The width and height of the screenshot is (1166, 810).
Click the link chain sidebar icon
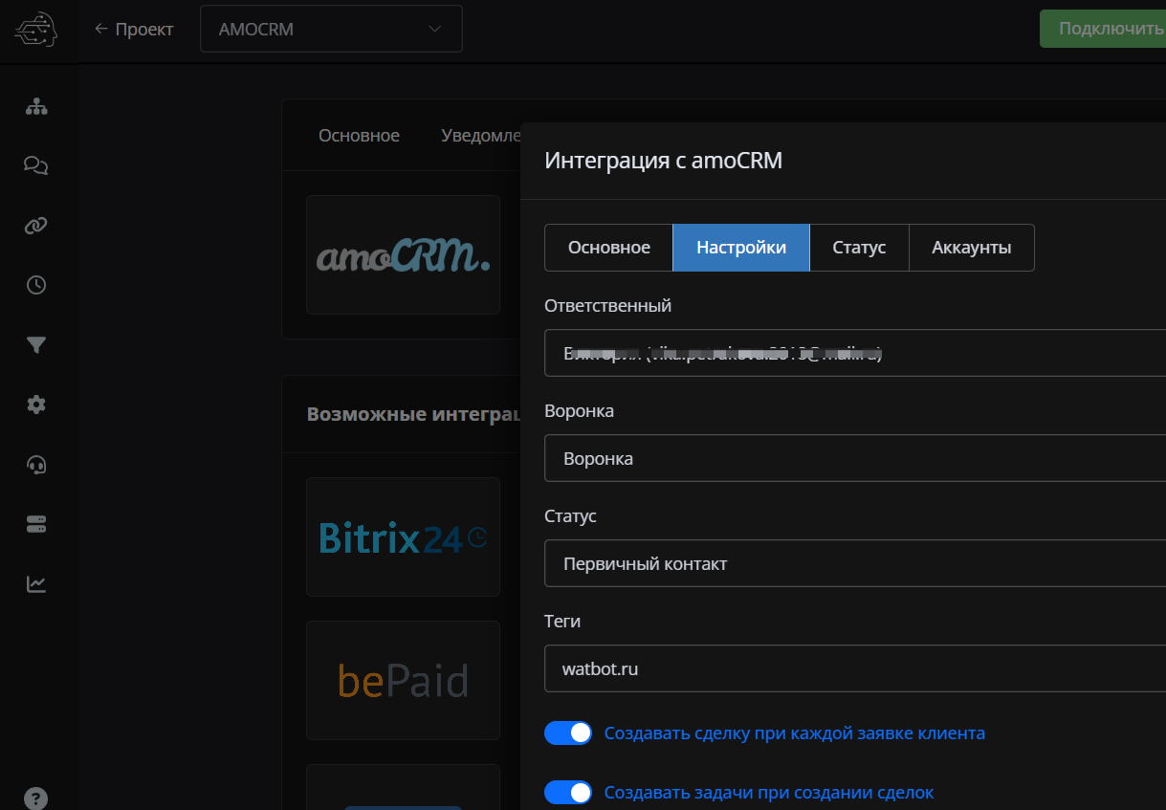tap(36, 226)
